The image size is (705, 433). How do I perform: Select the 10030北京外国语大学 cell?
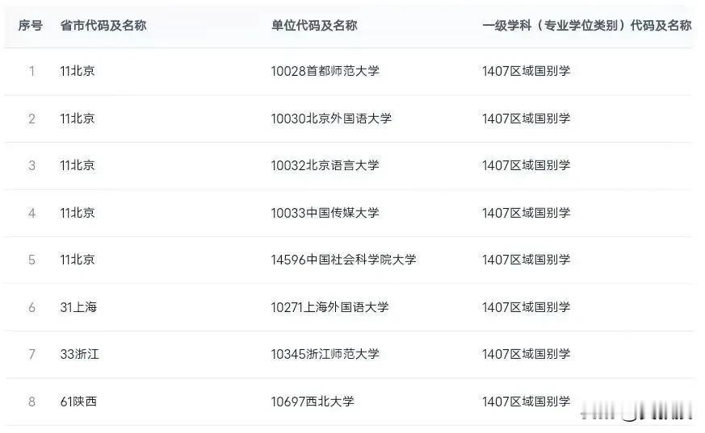point(331,119)
